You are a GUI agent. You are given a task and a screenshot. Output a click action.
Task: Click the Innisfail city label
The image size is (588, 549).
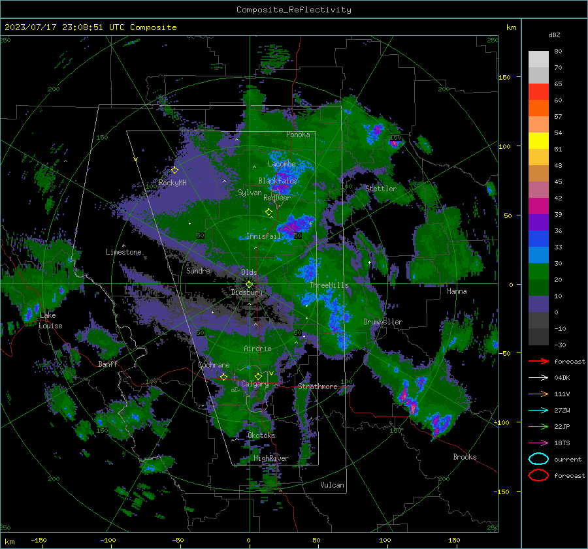263,236
